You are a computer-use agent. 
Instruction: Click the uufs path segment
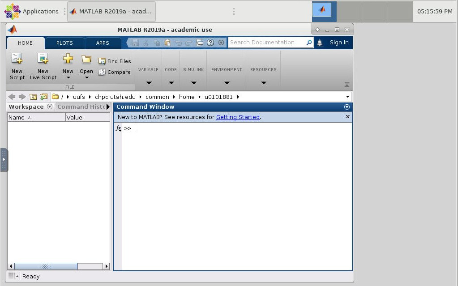79,97
